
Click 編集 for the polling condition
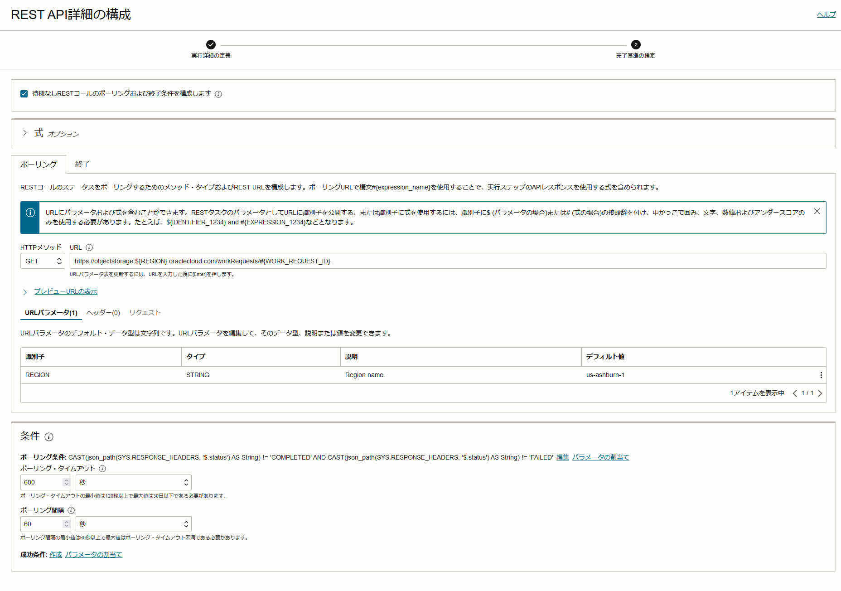562,457
